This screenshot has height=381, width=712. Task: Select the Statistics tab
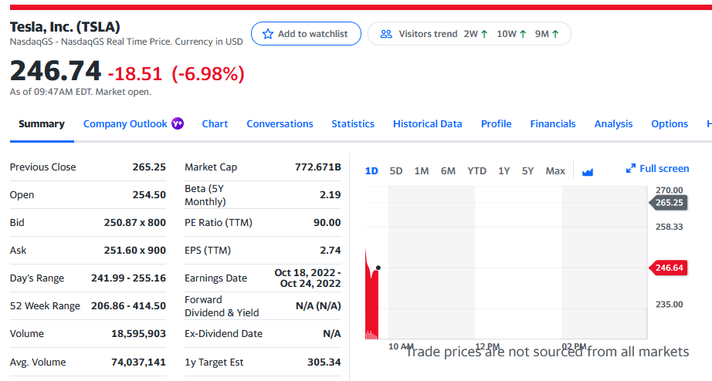(353, 124)
